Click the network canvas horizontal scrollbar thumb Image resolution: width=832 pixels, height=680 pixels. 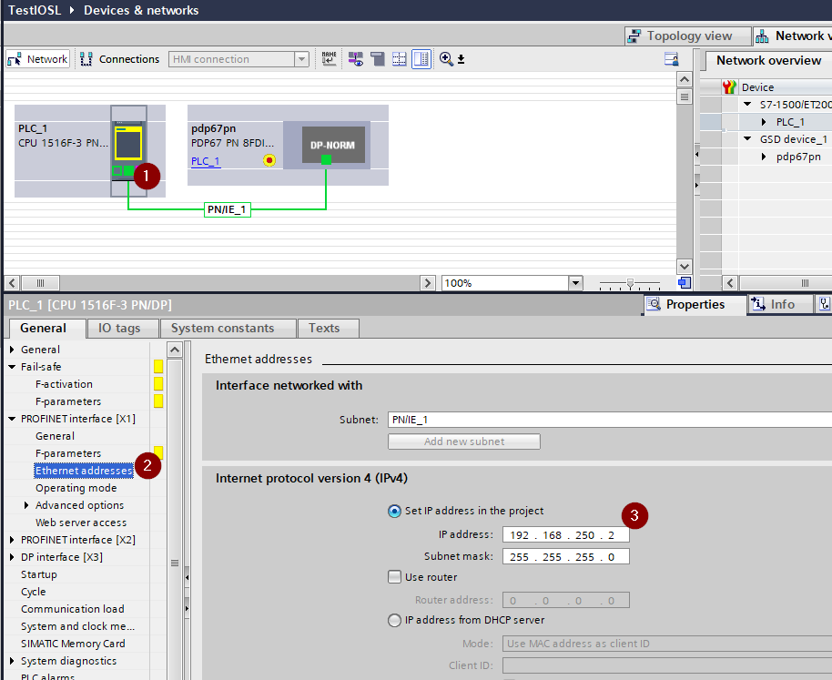pos(40,283)
